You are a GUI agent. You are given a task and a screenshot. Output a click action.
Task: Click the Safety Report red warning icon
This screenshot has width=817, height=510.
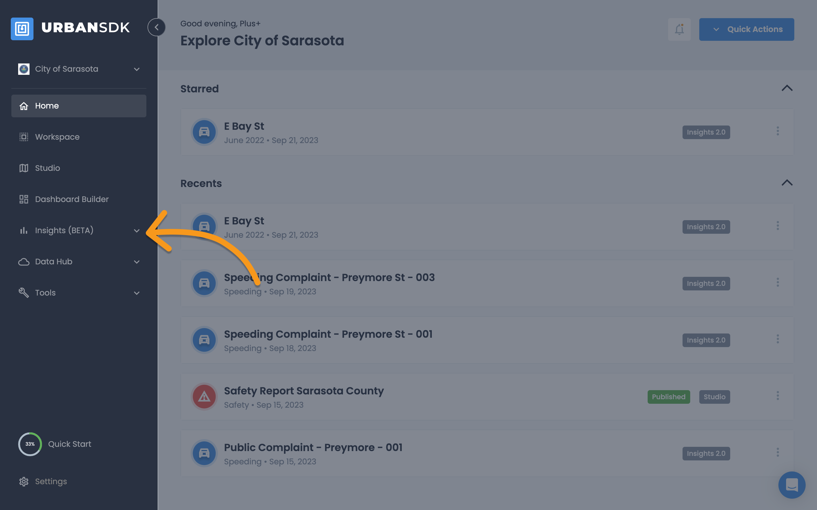(204, 396)
